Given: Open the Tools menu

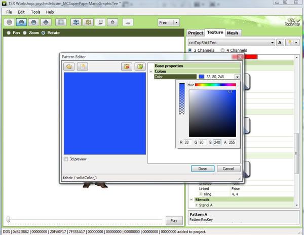Looking at the screenshot, I should (35, 12).
